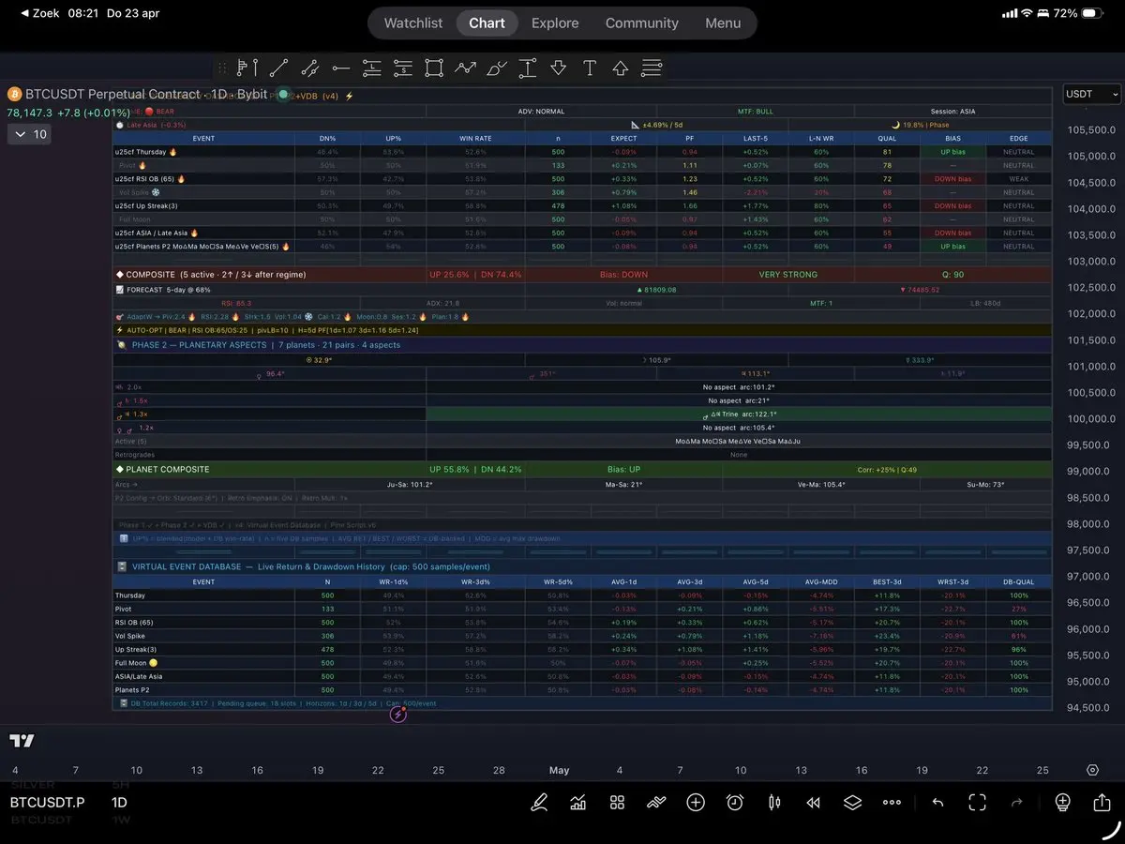Open time axis settings gear
The width and height of the screenshot is (1125, 844).
pyautogui.click(x=1092, y=770)
